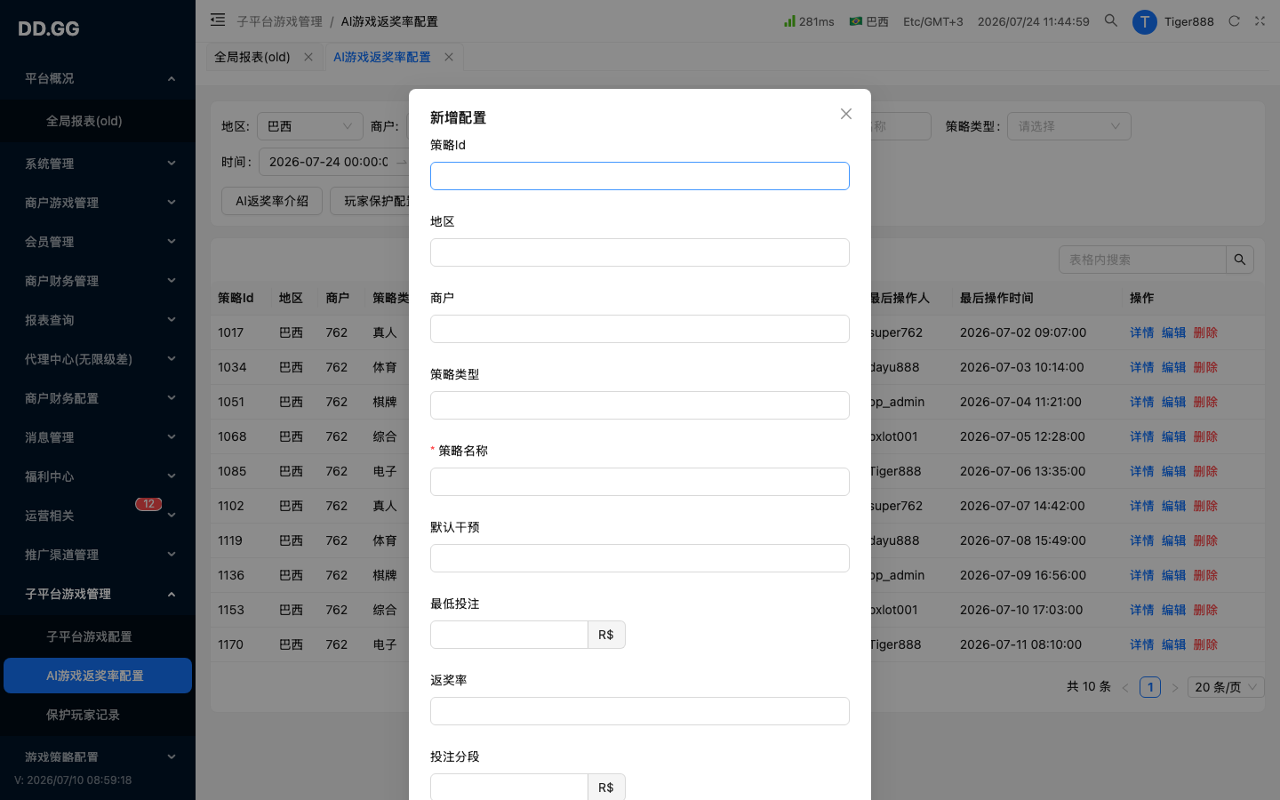Focus the 商户 field in dialog
The image size is (1280, 800).
(640, 329)
